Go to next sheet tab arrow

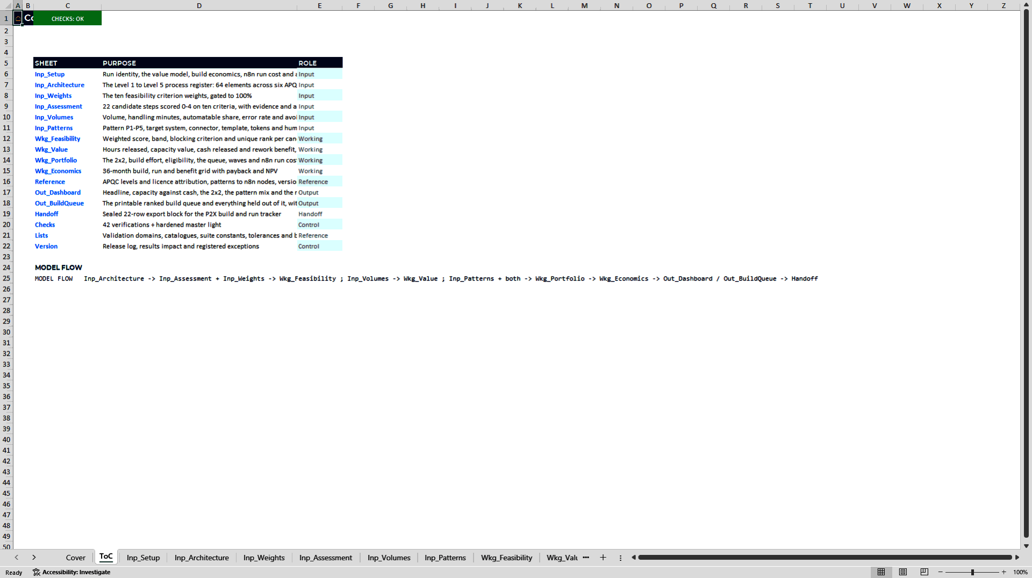34,558
